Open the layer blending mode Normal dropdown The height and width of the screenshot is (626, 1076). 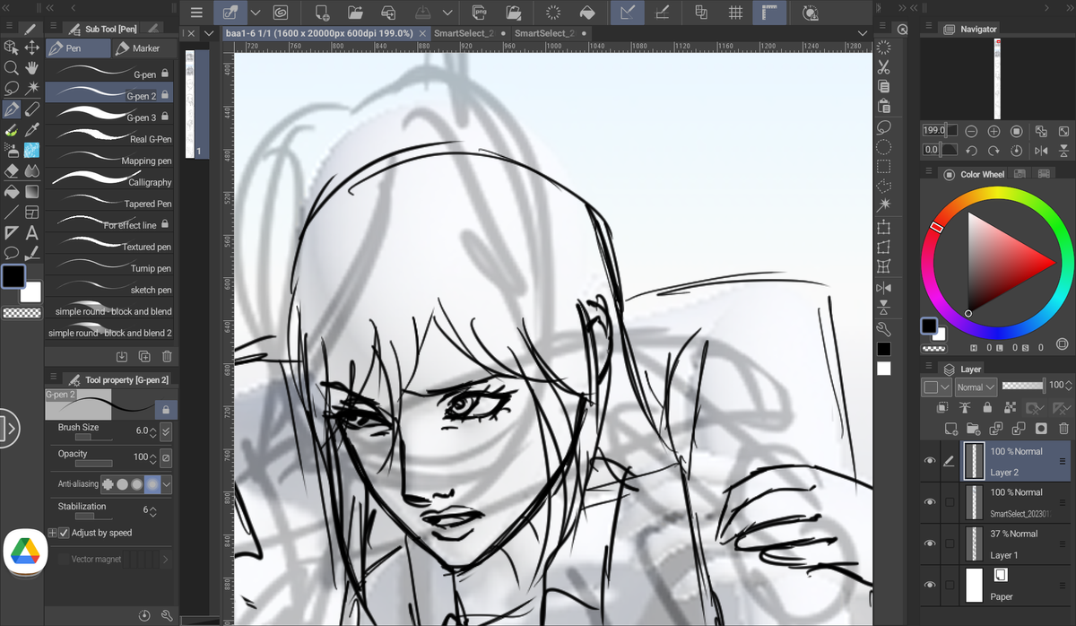tap(976, 387)
